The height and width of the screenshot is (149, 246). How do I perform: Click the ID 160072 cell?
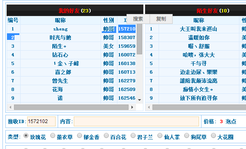pos(127,55)
